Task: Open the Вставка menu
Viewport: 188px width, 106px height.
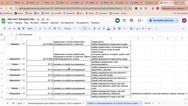Action: 35,23
